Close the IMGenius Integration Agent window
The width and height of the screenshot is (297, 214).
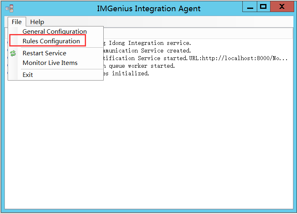[x=282, y=7]
